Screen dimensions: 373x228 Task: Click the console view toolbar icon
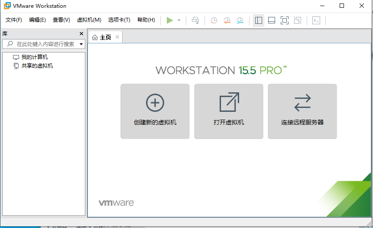click(x=316, y=20)
